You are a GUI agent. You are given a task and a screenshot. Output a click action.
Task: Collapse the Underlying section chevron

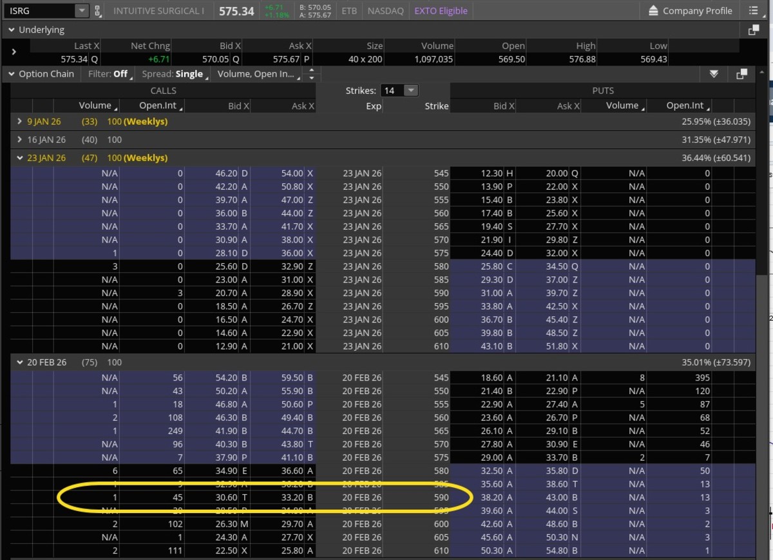click(10, 30)
